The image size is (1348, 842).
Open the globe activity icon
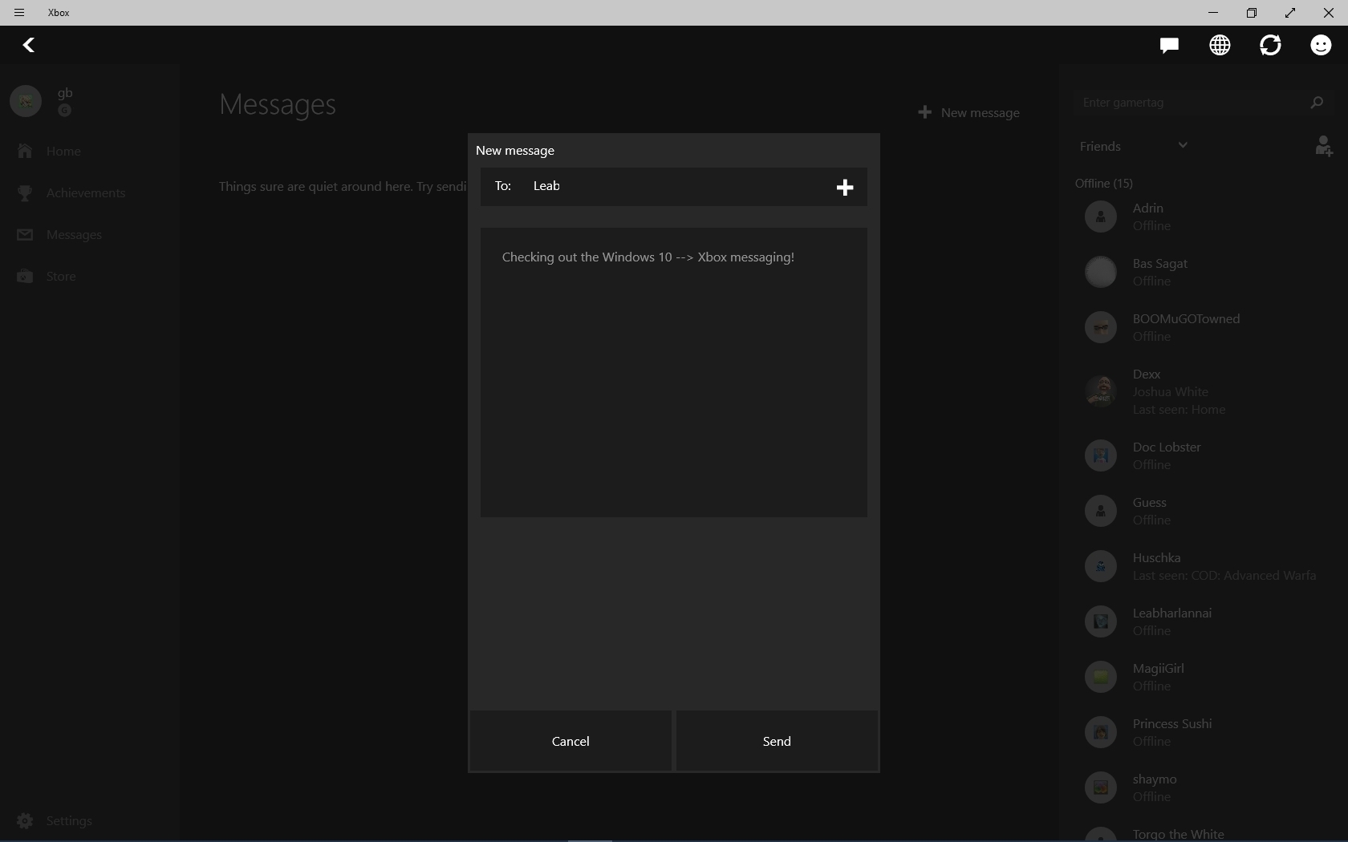click(x=1220, y=45)
